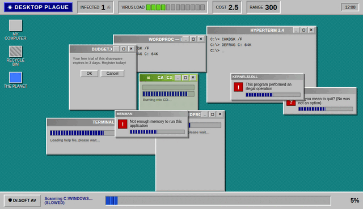Viewport: 363px width, 209px height.
Task: Click the Burning mix CD progress bar
Action: point(168,94)
